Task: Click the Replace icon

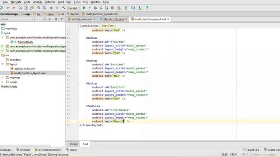Action: pyautogui.click(x=44, y=8)
